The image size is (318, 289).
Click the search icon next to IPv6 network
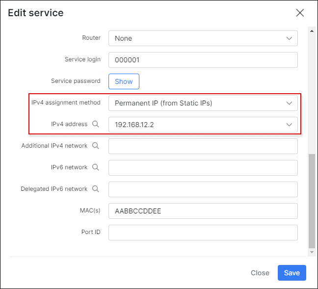tap(96, 167)
